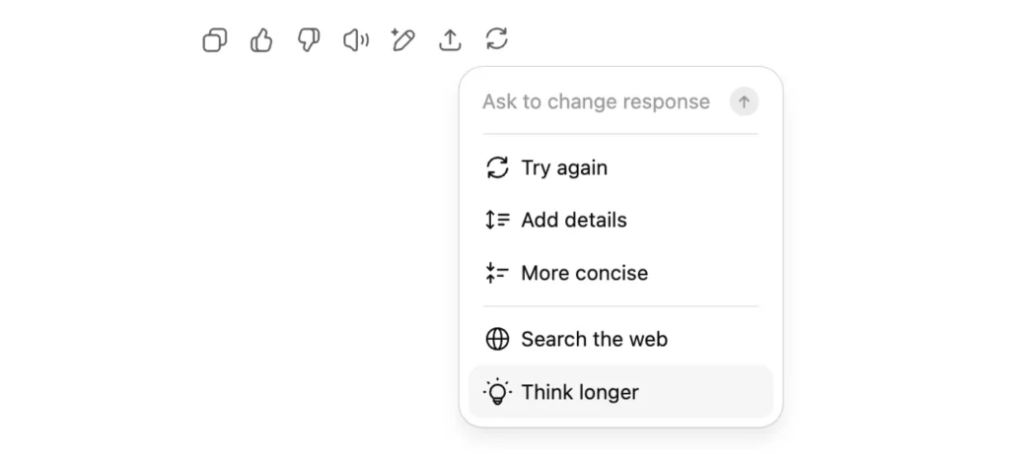Choose the 'Add details' option
This screenshot has width=1010, height=454.
[574, 221]
